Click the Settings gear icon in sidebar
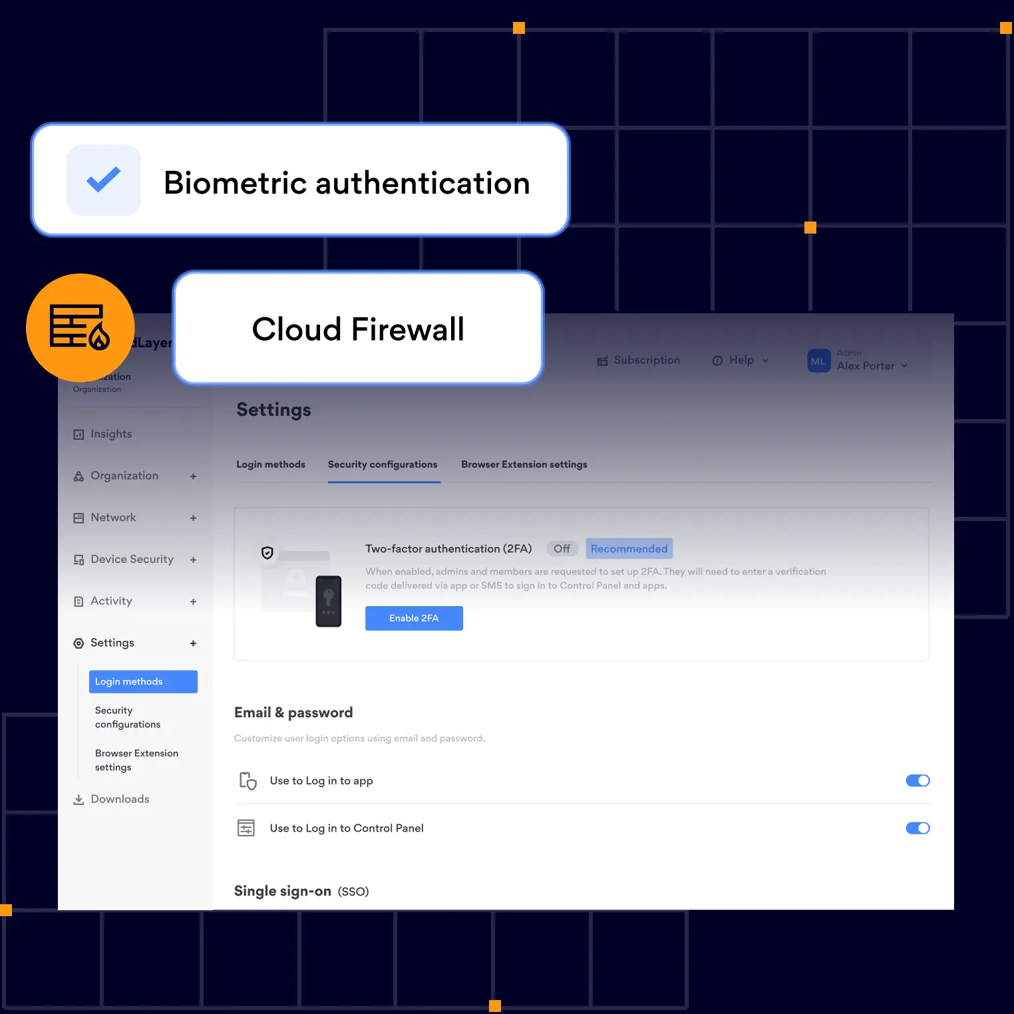 pyautogui.click(x=79, y=643)
